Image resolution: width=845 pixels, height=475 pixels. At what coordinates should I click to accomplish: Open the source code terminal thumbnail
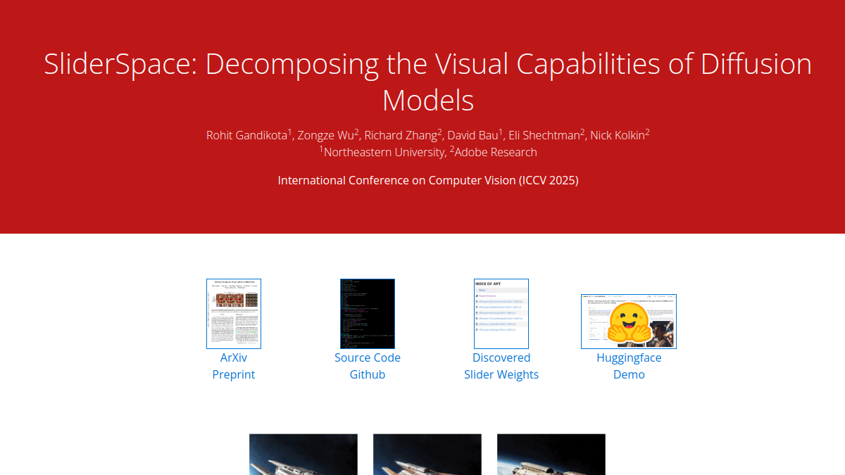pos(368,314)
